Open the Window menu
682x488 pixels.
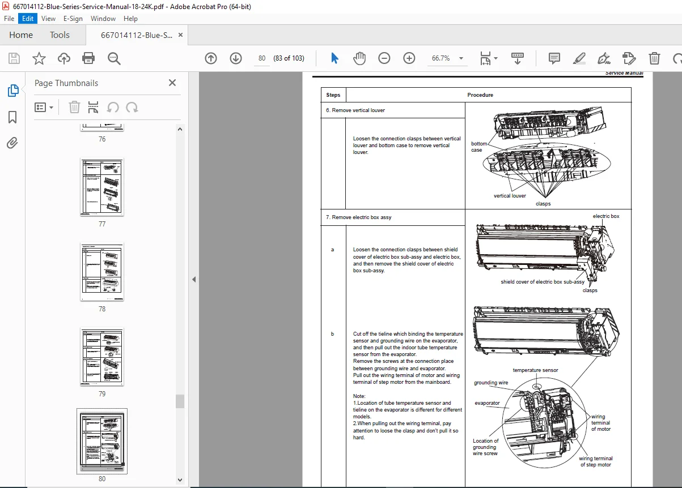coord(103,19)
